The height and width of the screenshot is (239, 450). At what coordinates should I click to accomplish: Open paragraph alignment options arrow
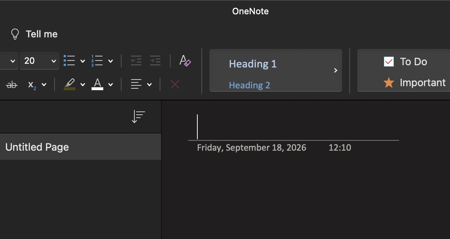(x=149, y=85)
